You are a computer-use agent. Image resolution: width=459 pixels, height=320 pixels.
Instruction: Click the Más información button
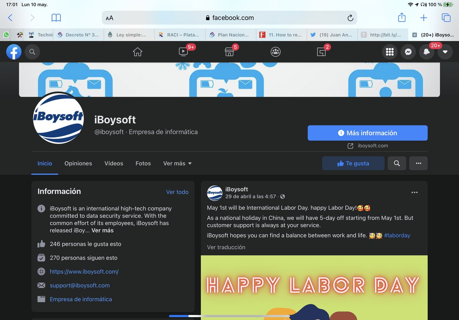click(368, 133)
